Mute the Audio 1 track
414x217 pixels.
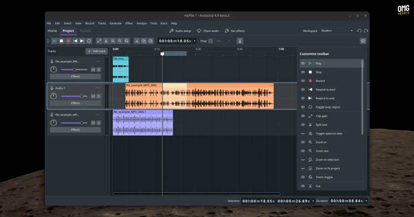click(x=93, y=96)
